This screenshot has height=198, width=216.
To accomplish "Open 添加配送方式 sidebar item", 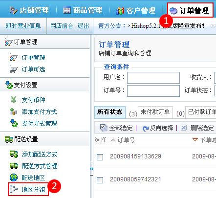I will pyautogui.click(x=40, y=154).
